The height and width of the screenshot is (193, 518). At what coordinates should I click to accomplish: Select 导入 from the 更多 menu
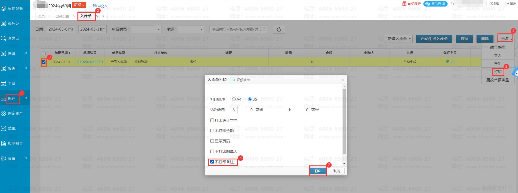(498, 55)
